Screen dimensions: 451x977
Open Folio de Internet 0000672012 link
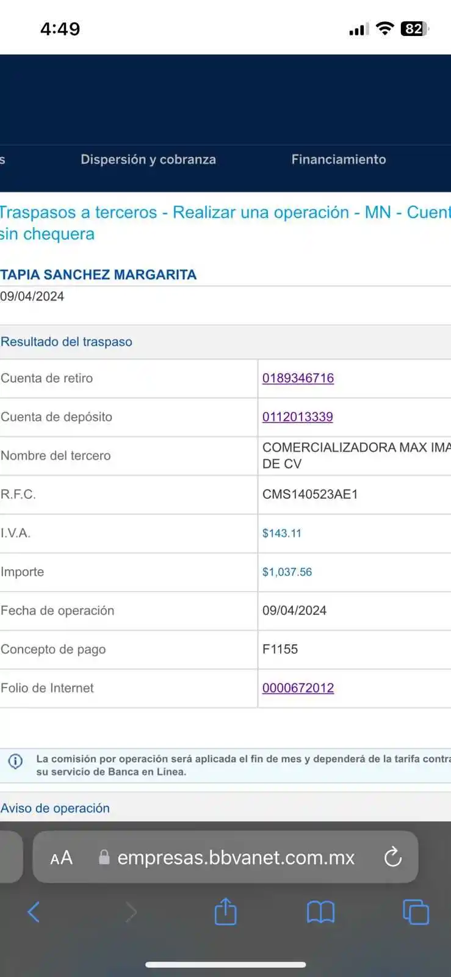coord(298,688)
